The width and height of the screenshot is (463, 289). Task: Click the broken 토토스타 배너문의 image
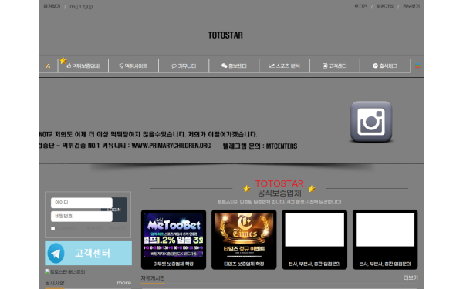tap(65, 271)
